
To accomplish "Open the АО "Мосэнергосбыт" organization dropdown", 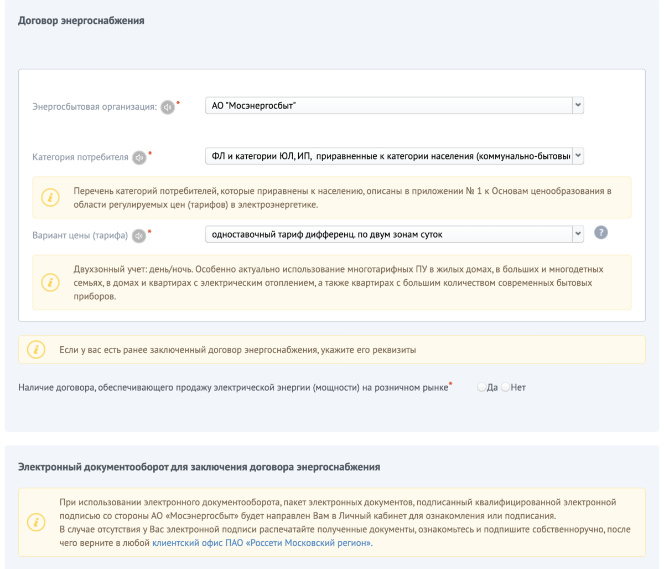I will (395, 105).
